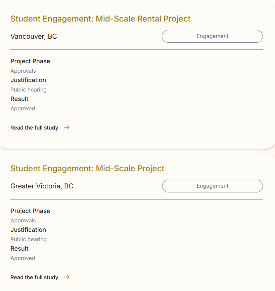Image resolution: width=275 pixels, height=291 pixels.
Task: Select the Vancouver, BC location text
Action: (34, 36)
